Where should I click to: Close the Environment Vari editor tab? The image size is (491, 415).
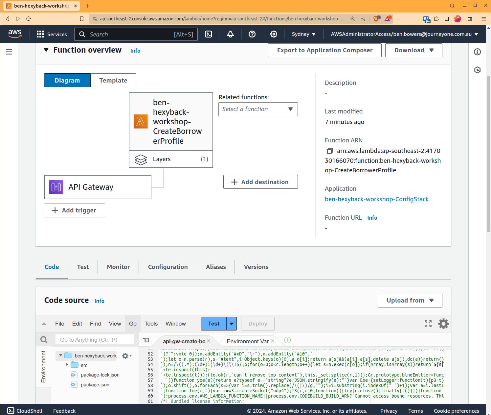(x=273, y=341)
